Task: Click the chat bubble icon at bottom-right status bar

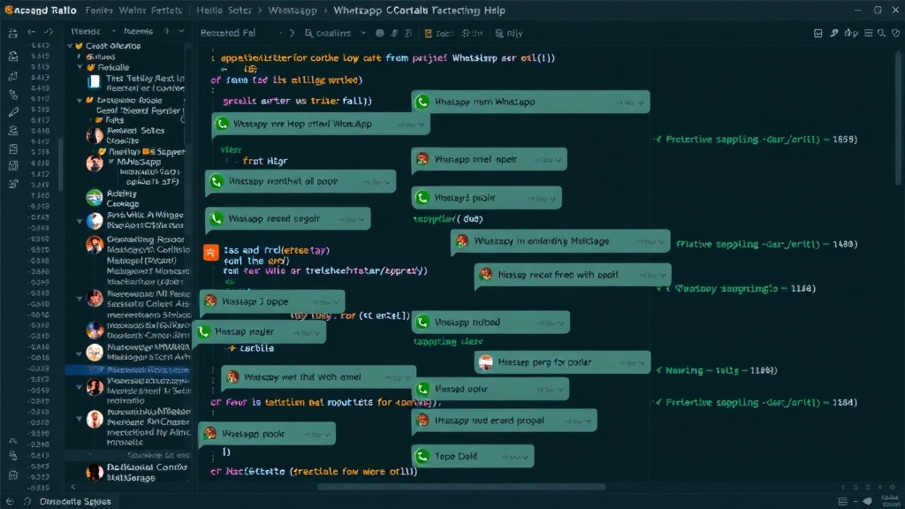Action: coord(868,502)
